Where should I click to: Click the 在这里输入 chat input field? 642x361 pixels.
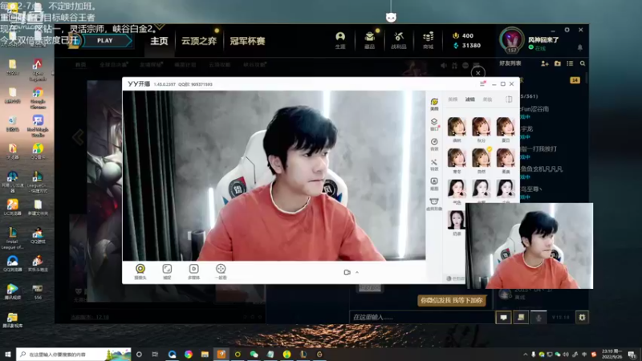422,317
